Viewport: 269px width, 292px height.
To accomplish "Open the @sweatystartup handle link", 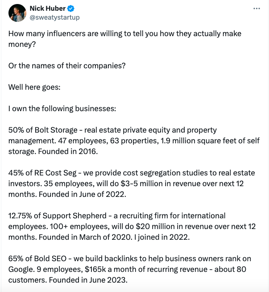I will click(55, 17).
